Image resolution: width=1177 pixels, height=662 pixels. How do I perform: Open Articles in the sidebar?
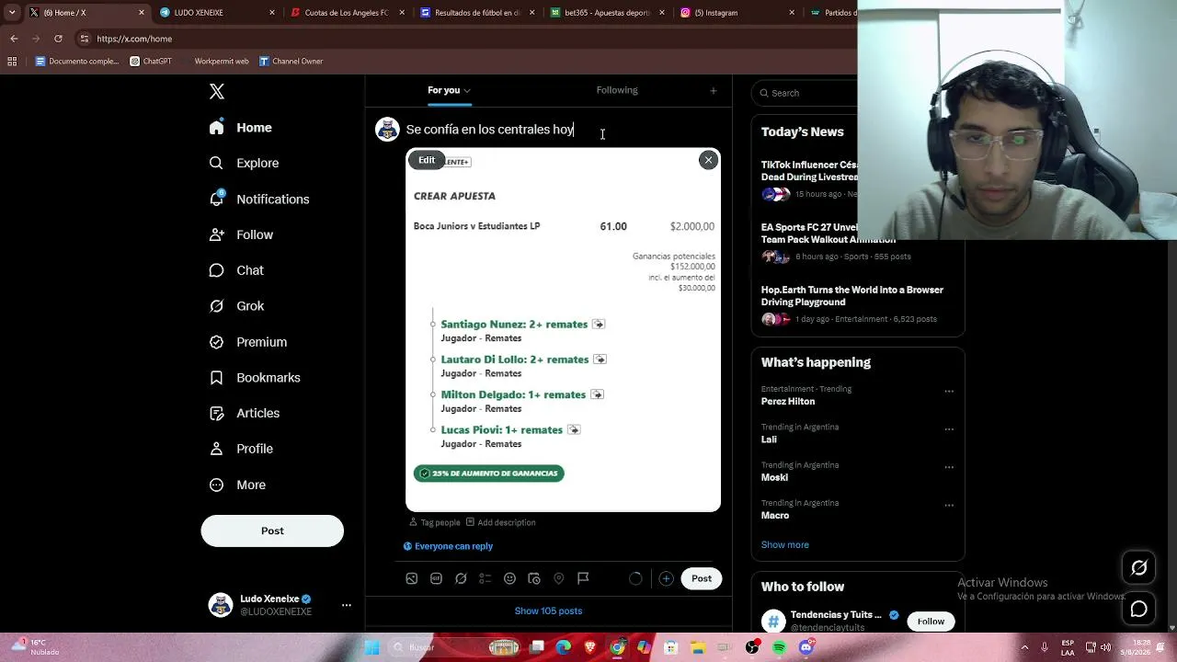245,413
